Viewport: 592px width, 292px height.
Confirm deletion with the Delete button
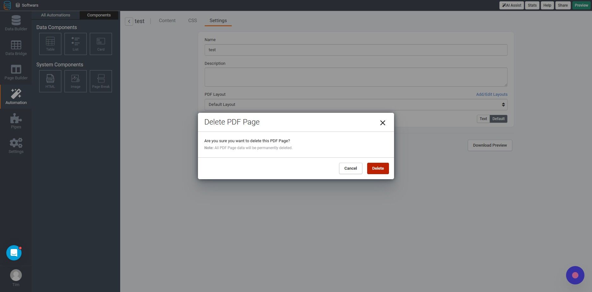point(378,168)
